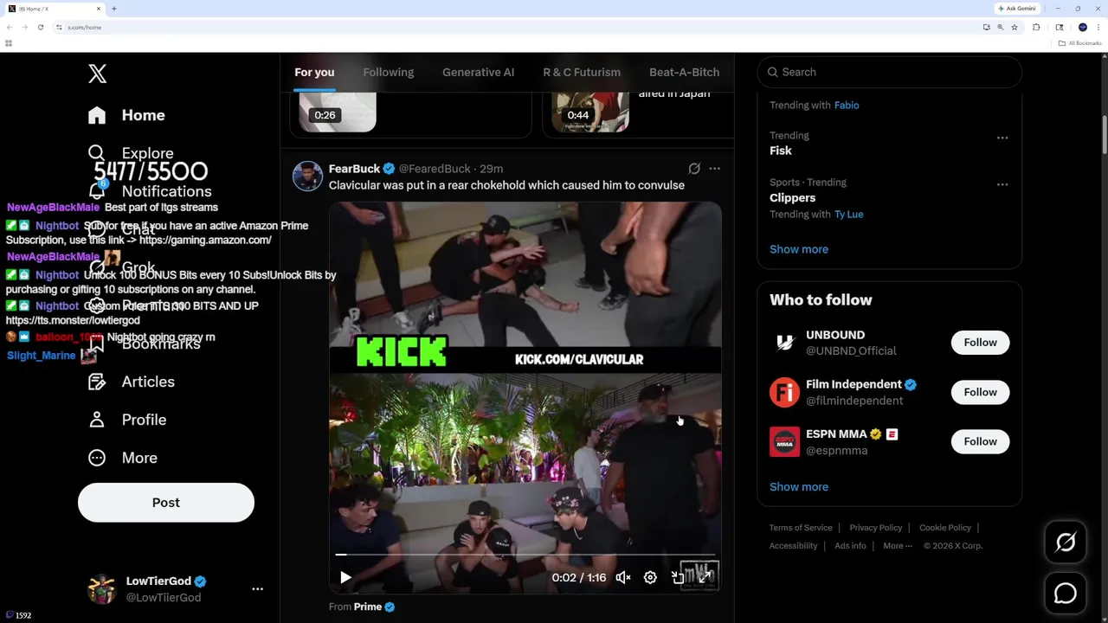Viewport: 1108px width, 623px height.
Task: Open more options for the Fisk trend
Action: [x=1002, y=138]
